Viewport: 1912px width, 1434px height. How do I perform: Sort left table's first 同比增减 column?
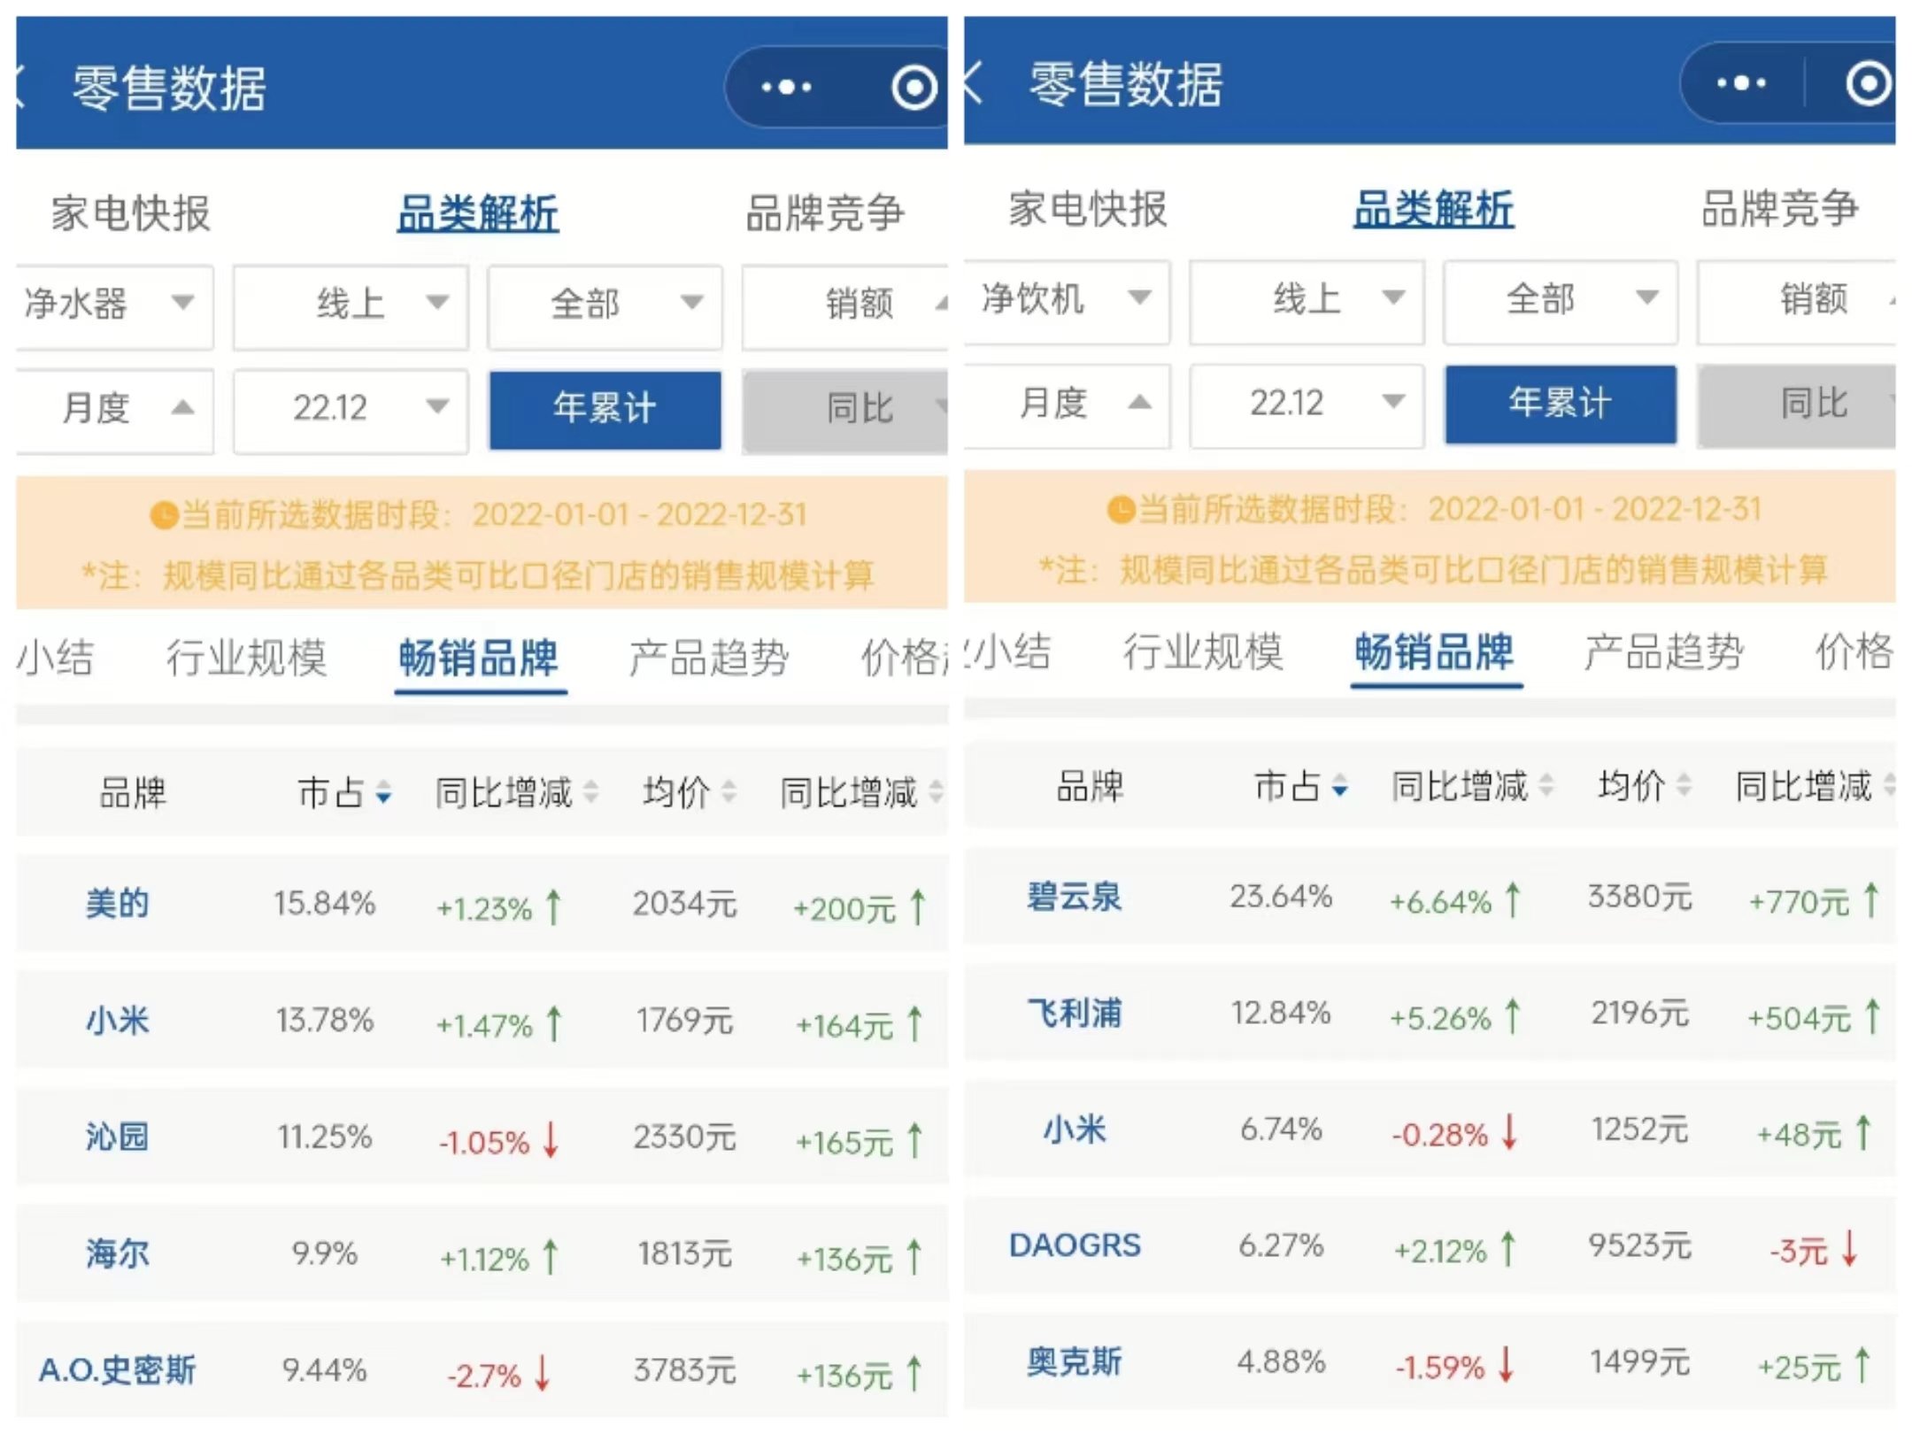[x=590, y=791]
